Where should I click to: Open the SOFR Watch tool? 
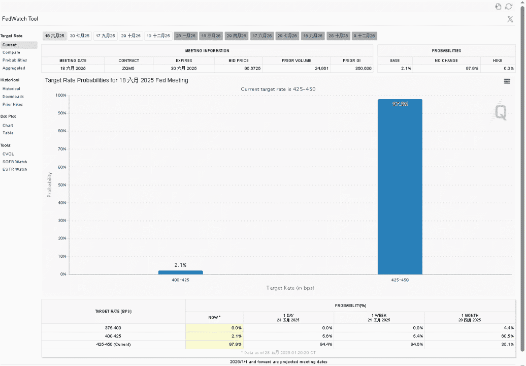(15, 162)
